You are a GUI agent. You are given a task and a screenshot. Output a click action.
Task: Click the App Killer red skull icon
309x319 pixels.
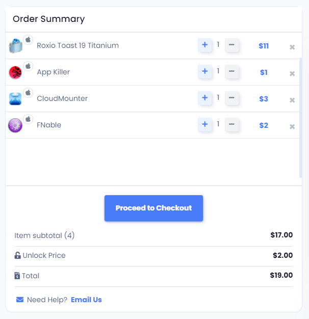click(x=15, y=72)
